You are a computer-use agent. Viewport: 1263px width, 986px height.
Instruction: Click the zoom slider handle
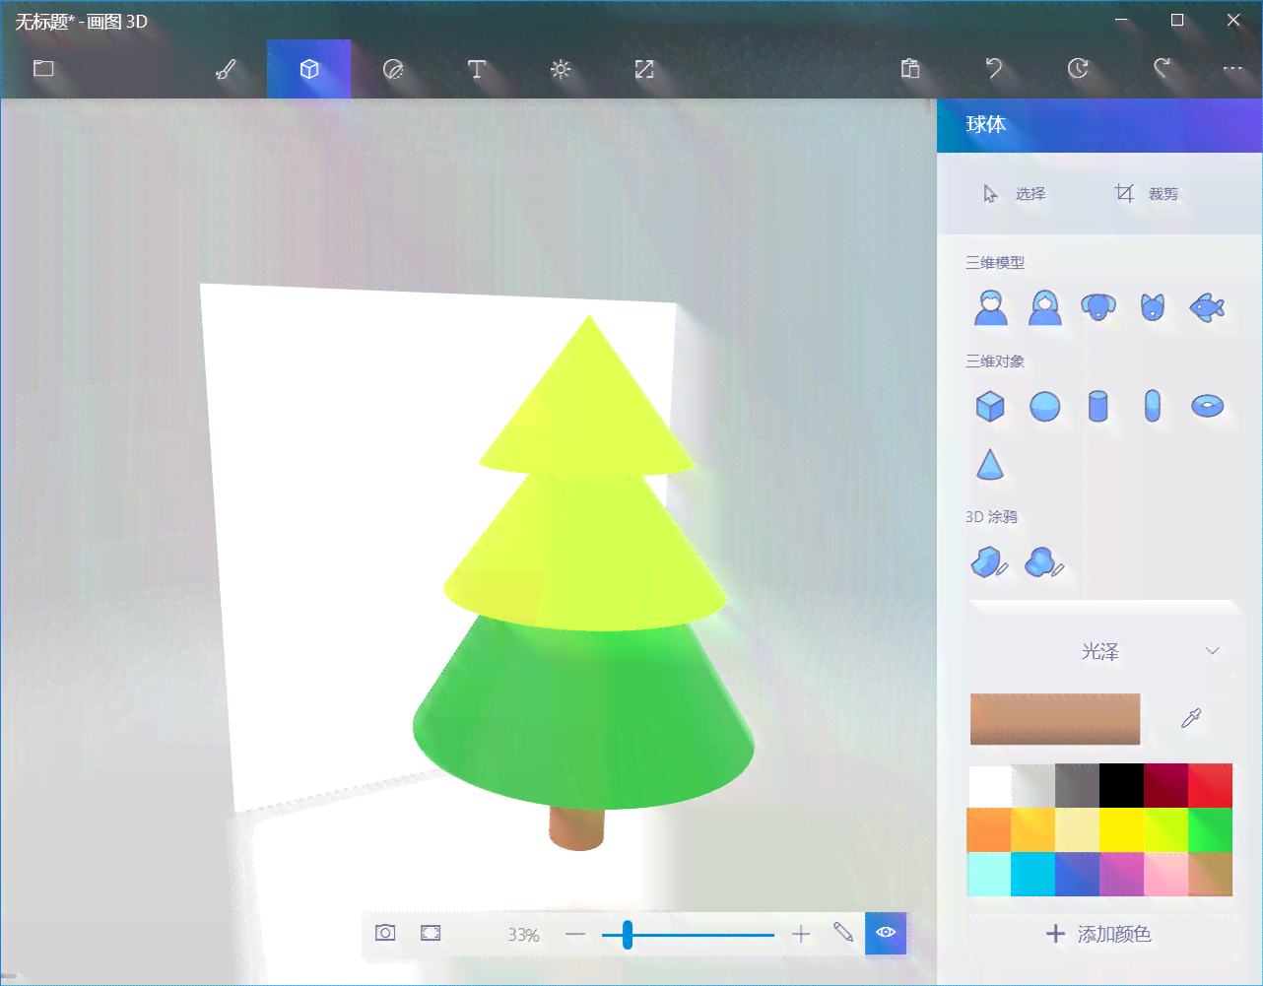627,934
